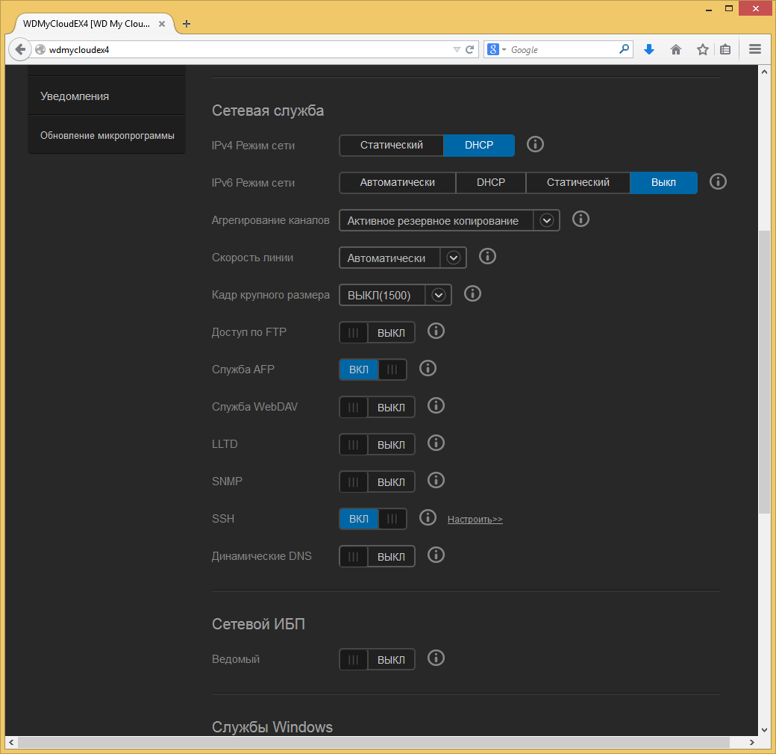This screenshot has width=776, height=754.
Task: Select DHCP for IPv4 network mode
Action: click(x=478, y=145)
